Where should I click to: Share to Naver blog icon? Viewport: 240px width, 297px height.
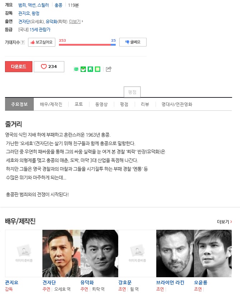[76, 69]
